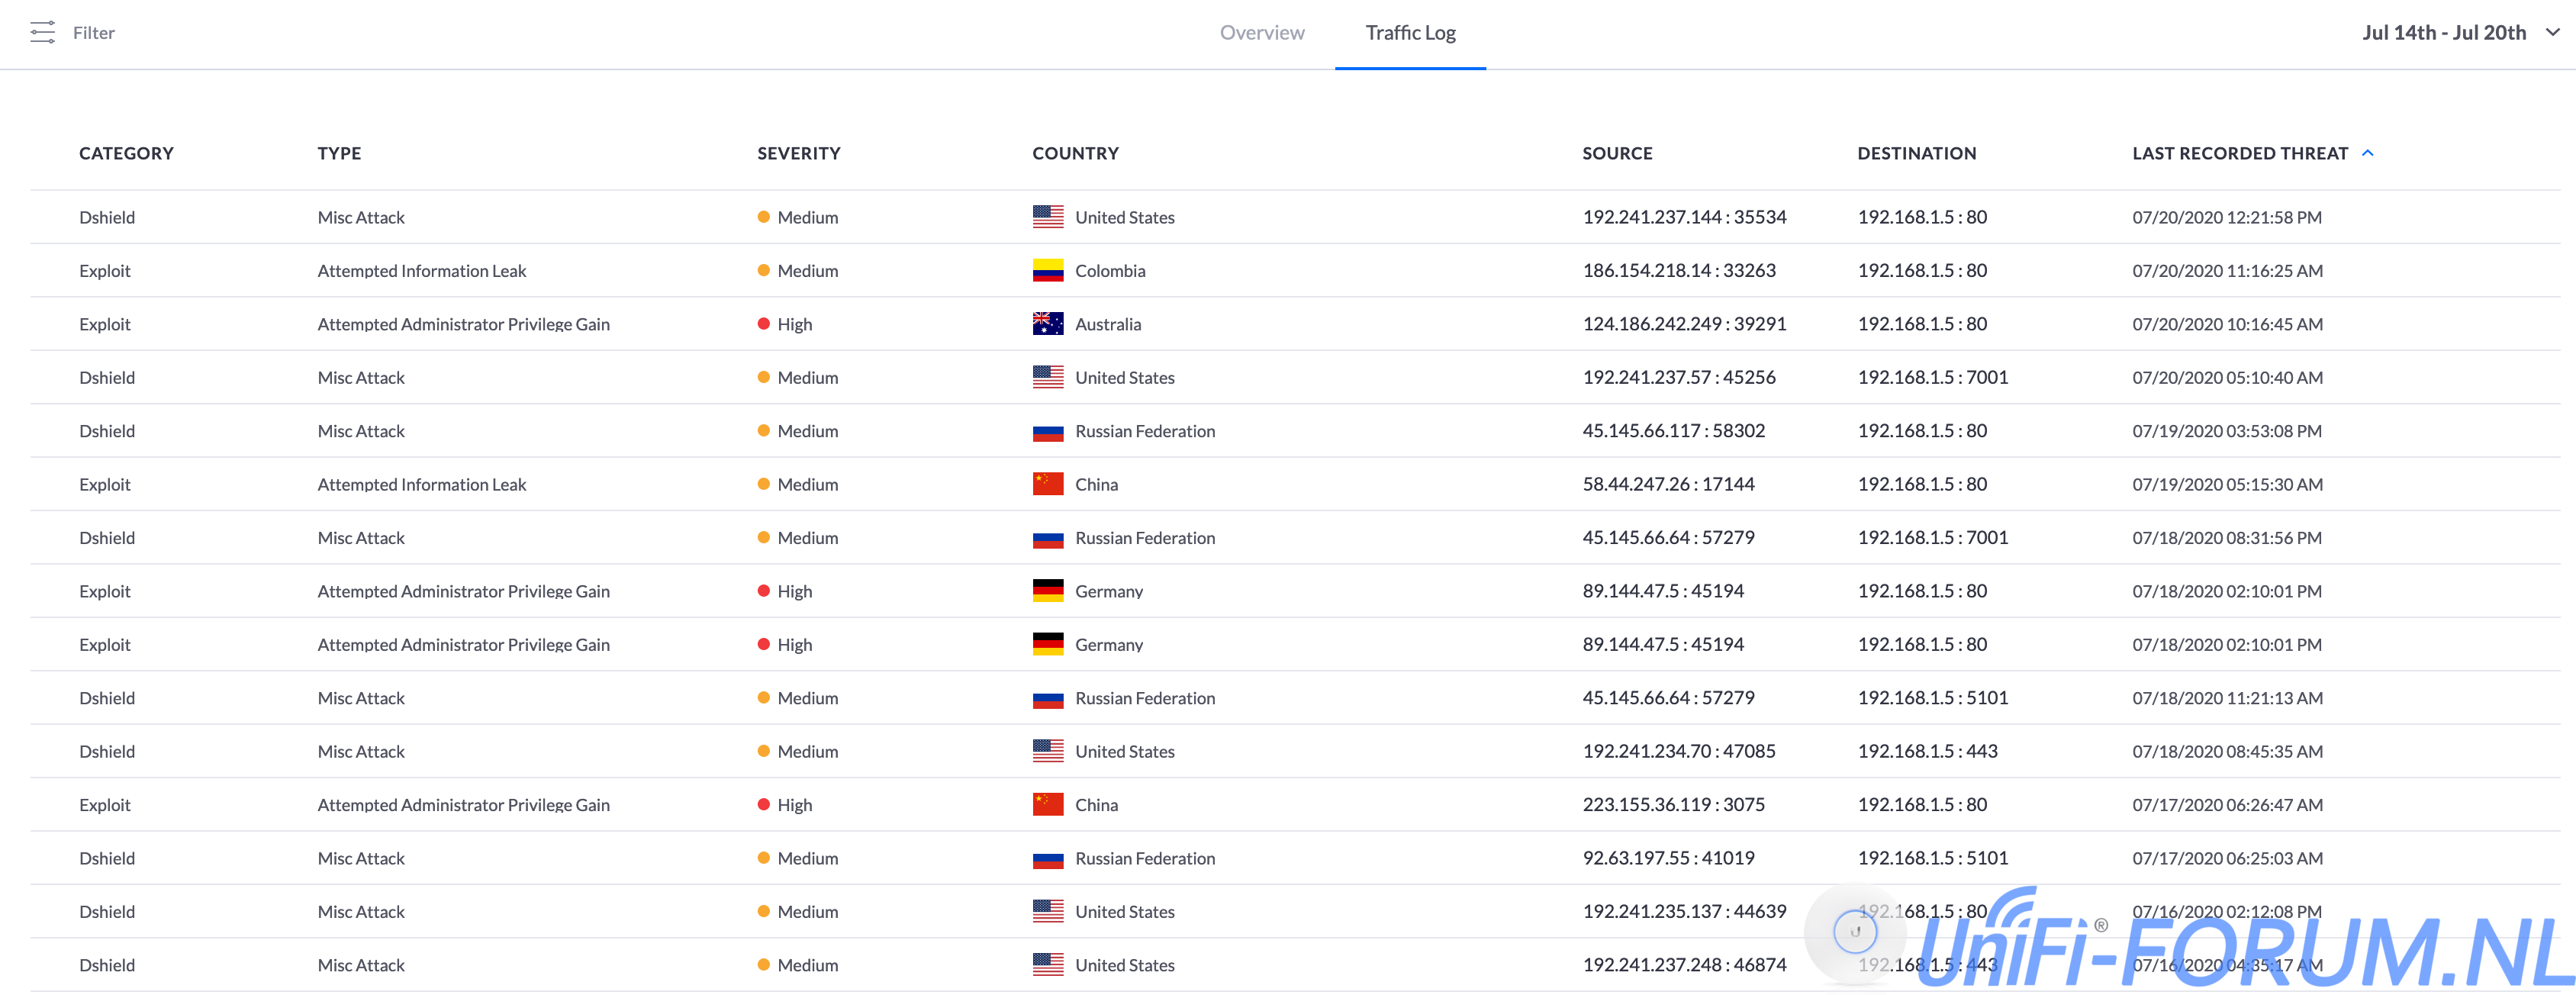The image size is (2576, 995).
Task: Select source 124.186.242.249 : 39291 entry
Action: coord(1683,324)
